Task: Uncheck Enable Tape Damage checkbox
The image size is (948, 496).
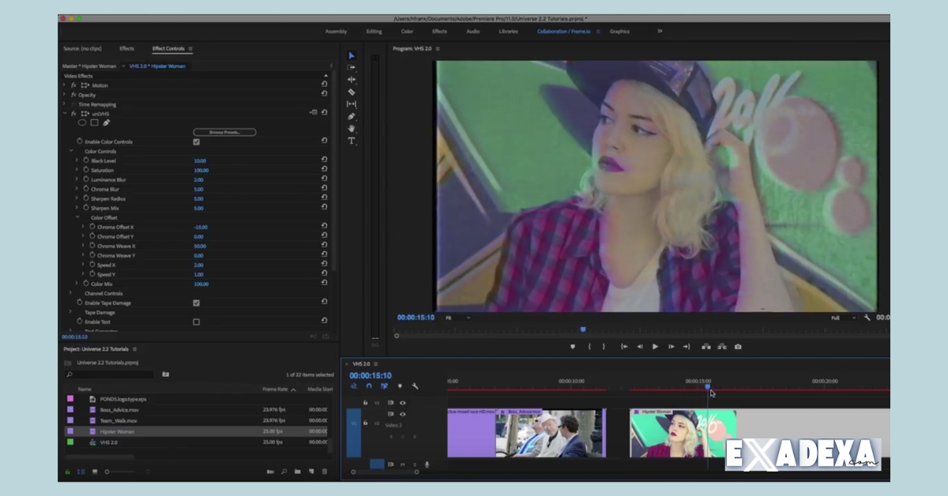Action: tap(196, 303)
